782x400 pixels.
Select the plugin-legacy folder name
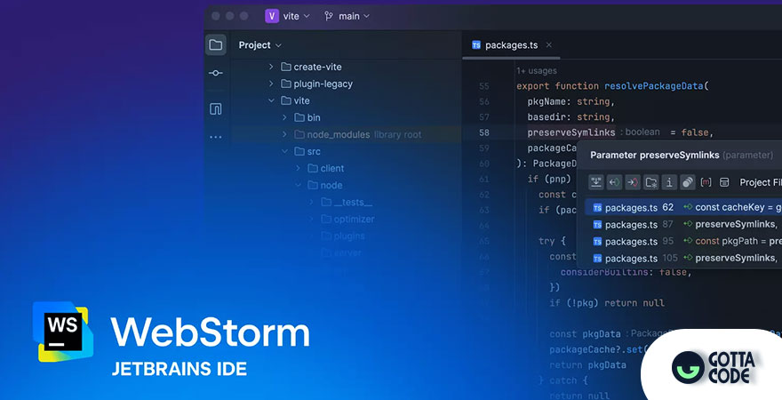(323, 84)
